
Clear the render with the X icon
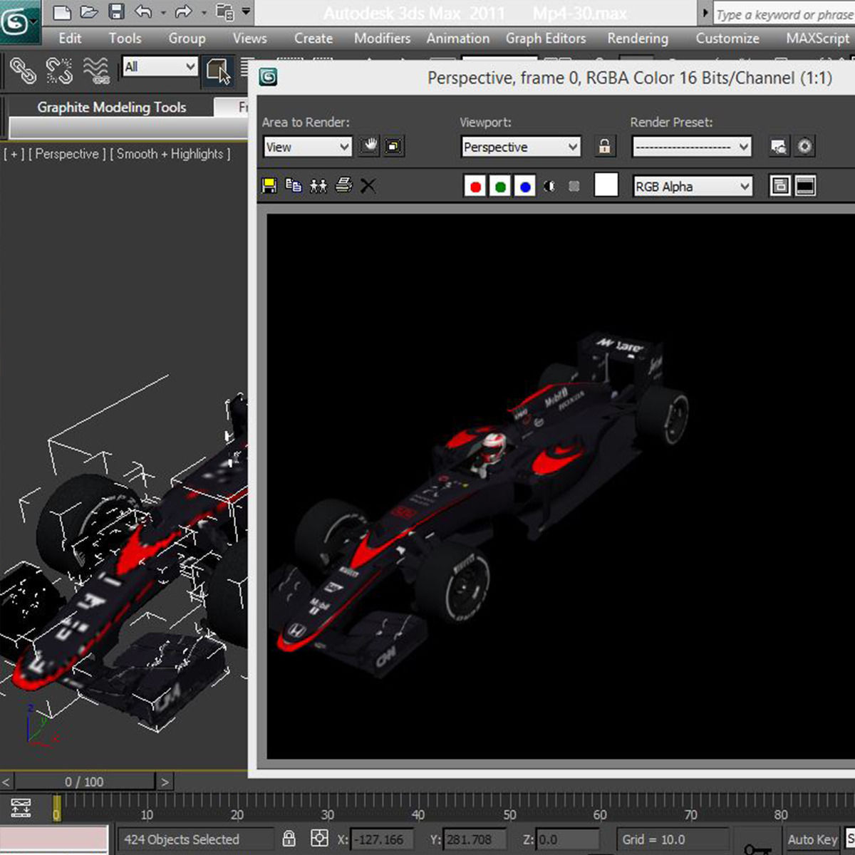click(x=368, y=186)
